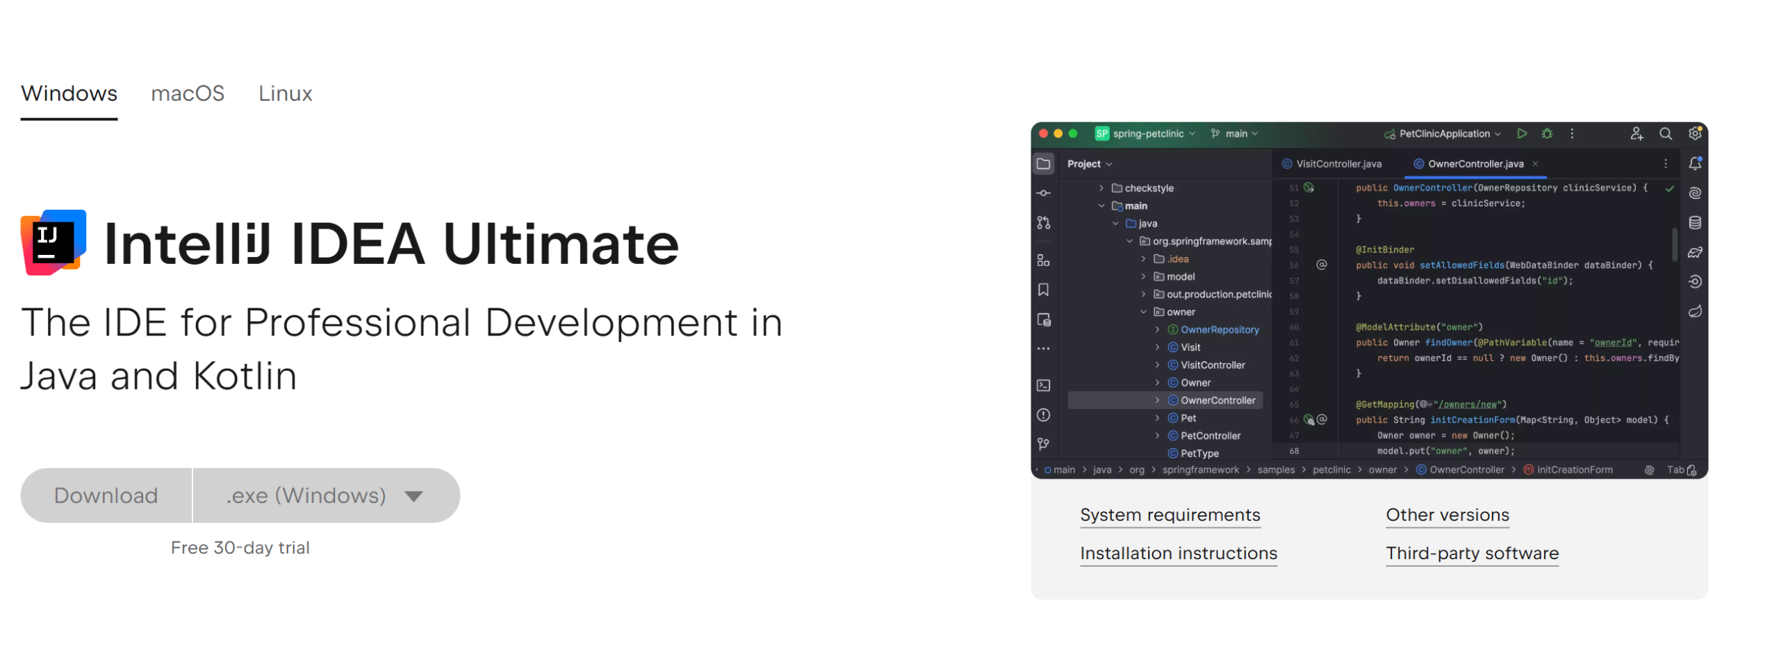Image resolution: width=1779 pixels, height=664 pixels.
Task: Click the add user collaboration icon
Action: coord(1637,133)
